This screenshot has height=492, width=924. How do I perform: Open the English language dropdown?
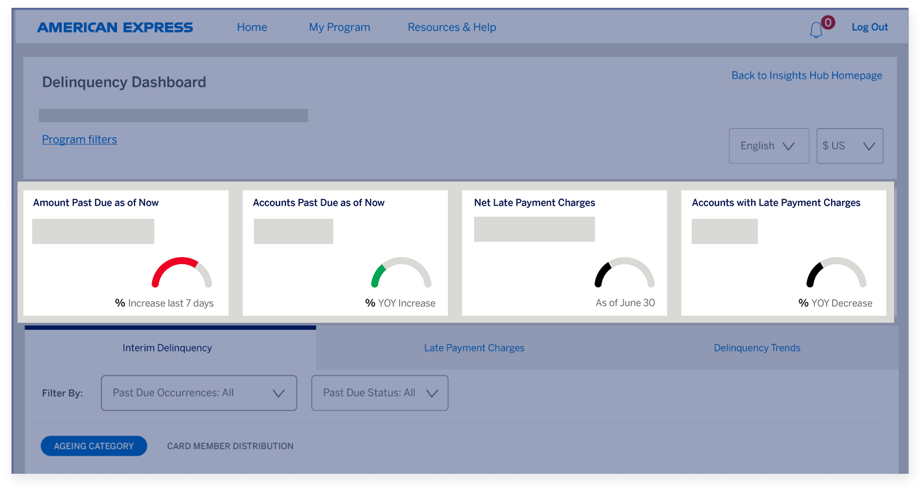pyautogui.click(x=769, y=146)
